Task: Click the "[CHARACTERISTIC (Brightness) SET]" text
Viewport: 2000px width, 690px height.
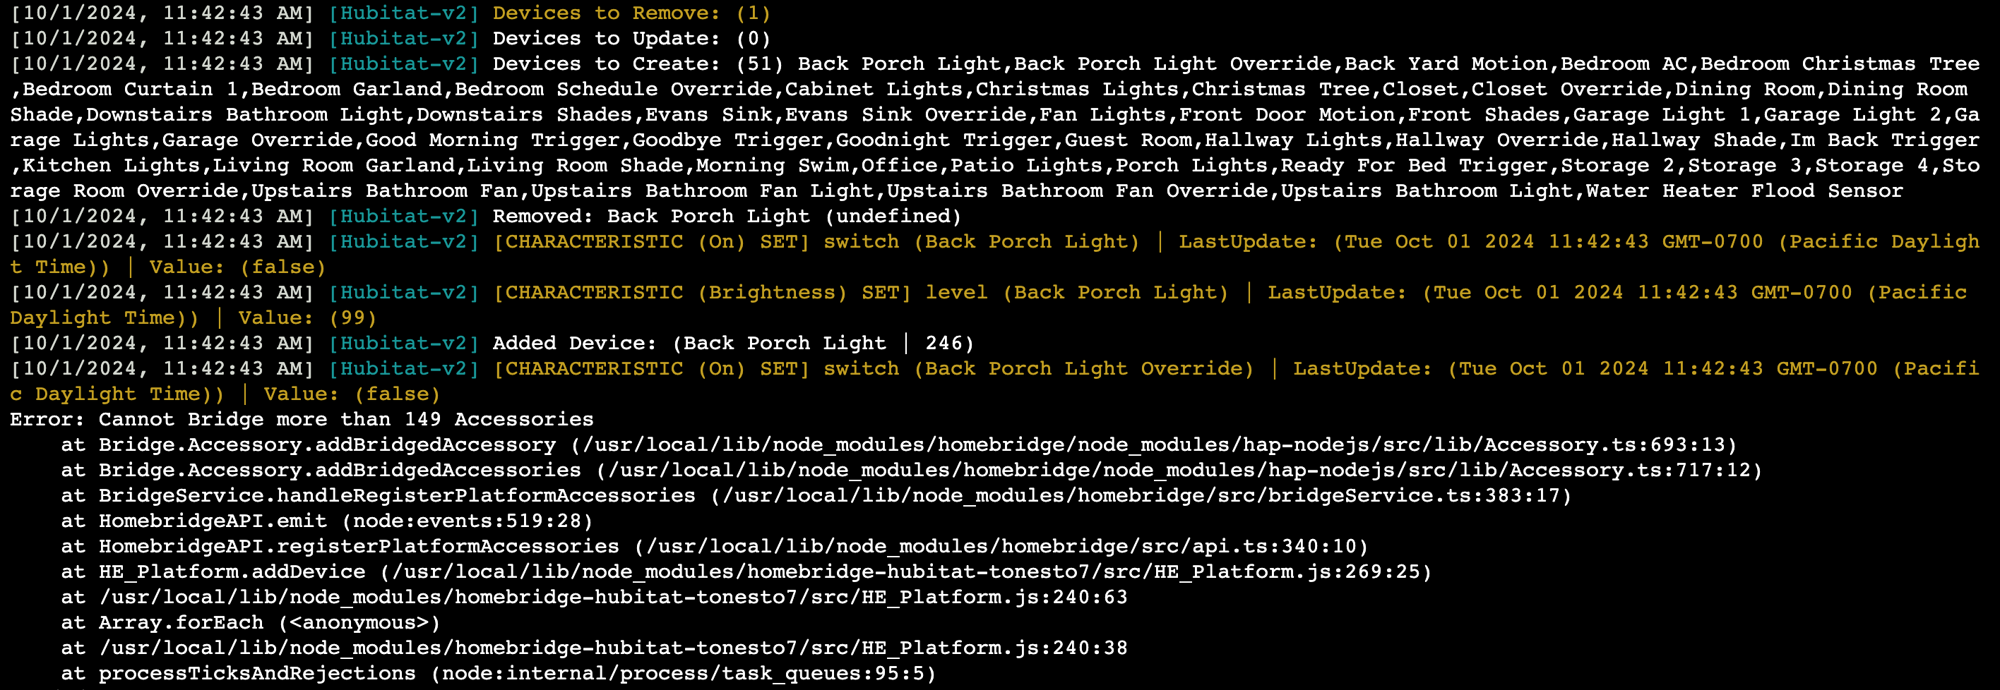Action: click(702, 292)
